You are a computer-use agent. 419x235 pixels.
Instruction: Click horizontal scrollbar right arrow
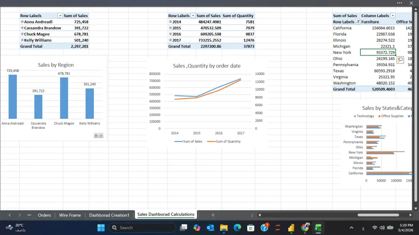411,215
